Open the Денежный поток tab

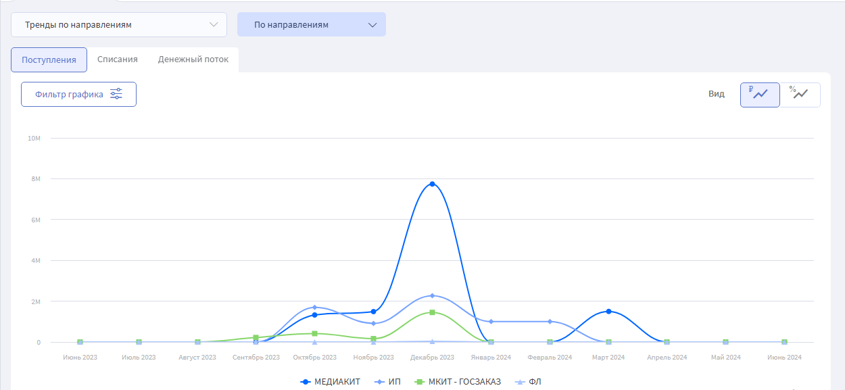(193, 59)
